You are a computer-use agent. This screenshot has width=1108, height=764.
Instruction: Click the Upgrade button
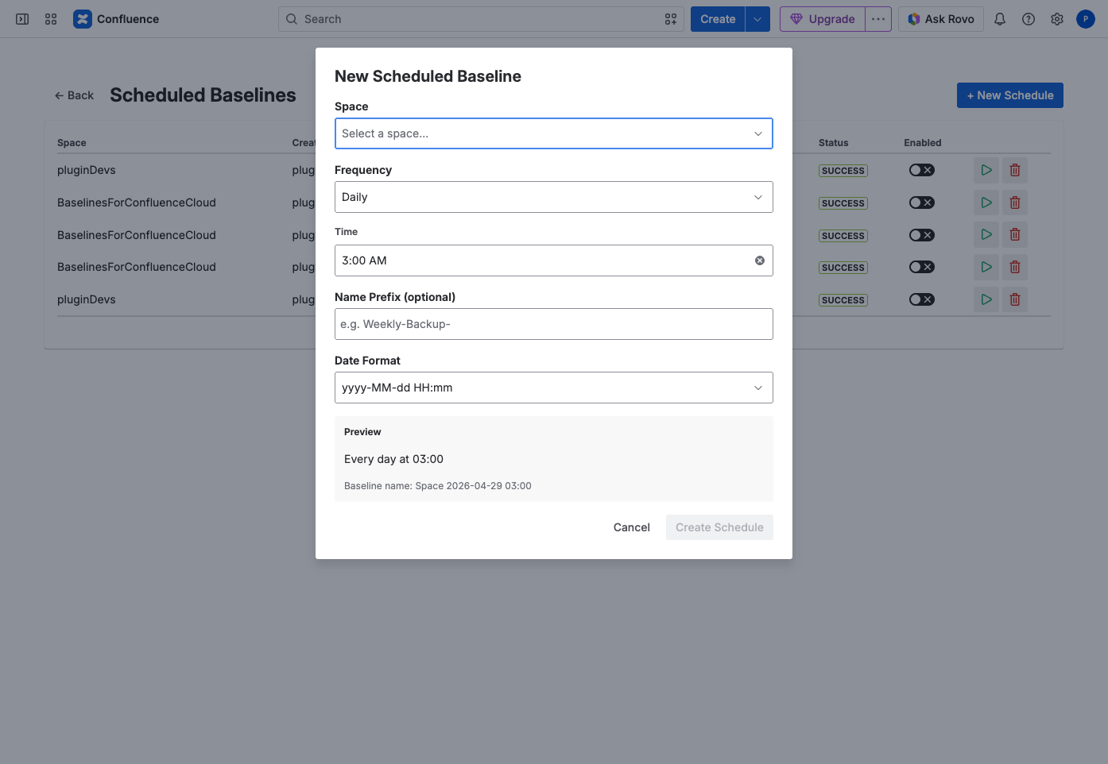pyautogui.click(x=823, y=19)
